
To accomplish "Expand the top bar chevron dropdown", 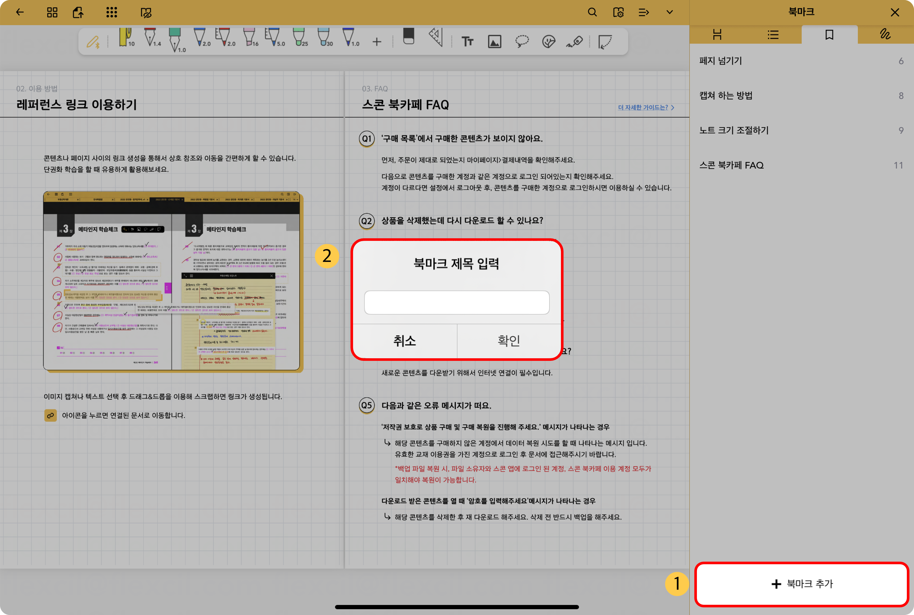I will [670, 12].
